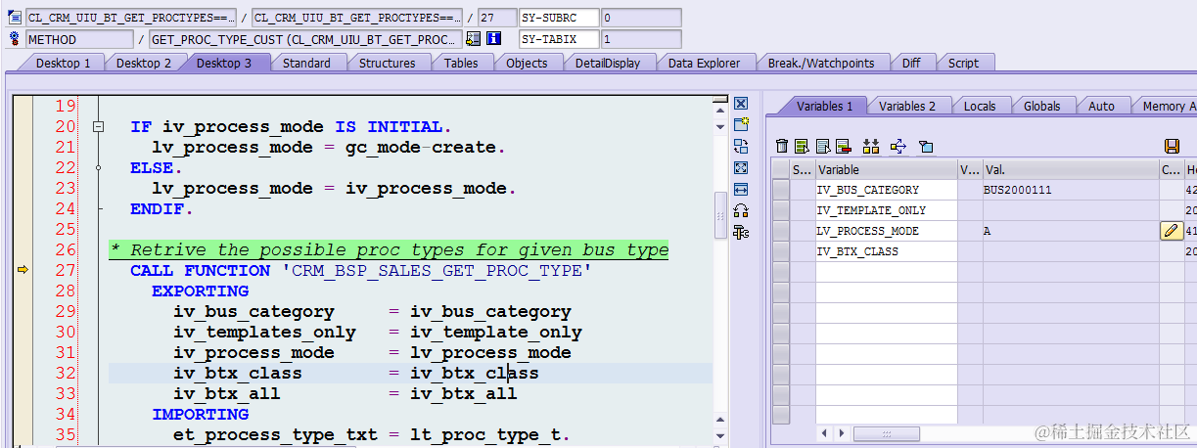Viewport: 1197px width, 448px height.
Task: Click the headphones services icon
Action: pyautogui.click(x=741, y=210)
